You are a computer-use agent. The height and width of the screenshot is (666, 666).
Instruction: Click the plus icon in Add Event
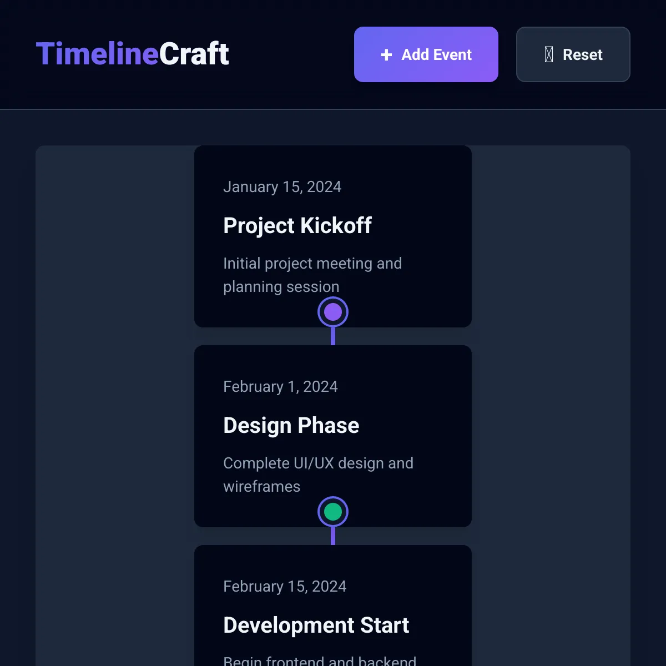pos(386,55)
